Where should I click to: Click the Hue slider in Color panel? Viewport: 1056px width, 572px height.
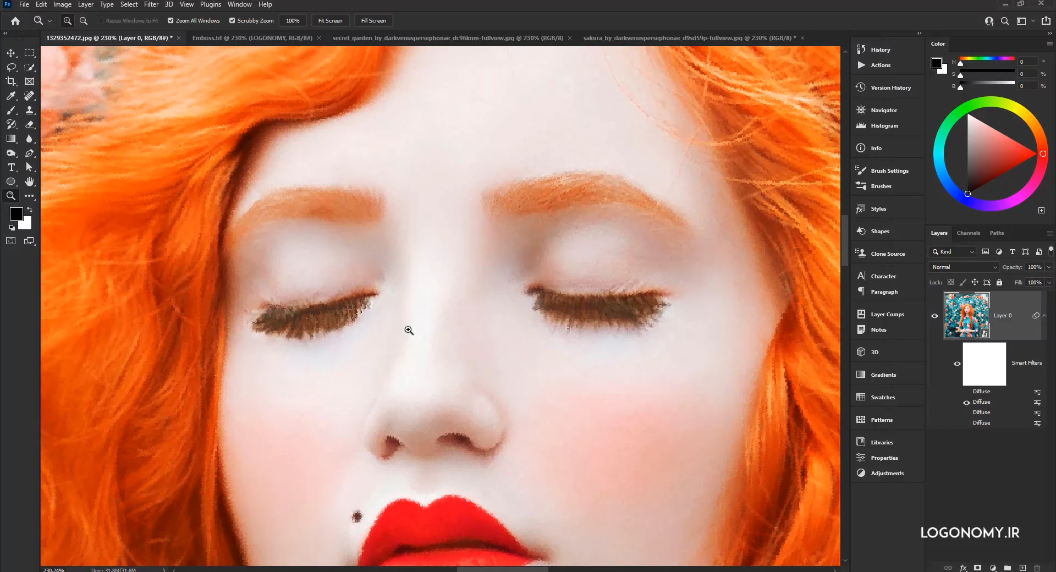pyautogui.click(x=987, y=58)
